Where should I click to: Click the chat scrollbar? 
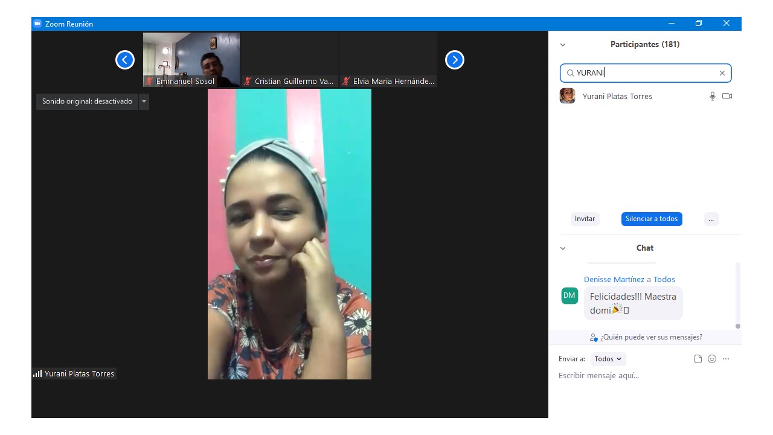[x=737, y=295]
